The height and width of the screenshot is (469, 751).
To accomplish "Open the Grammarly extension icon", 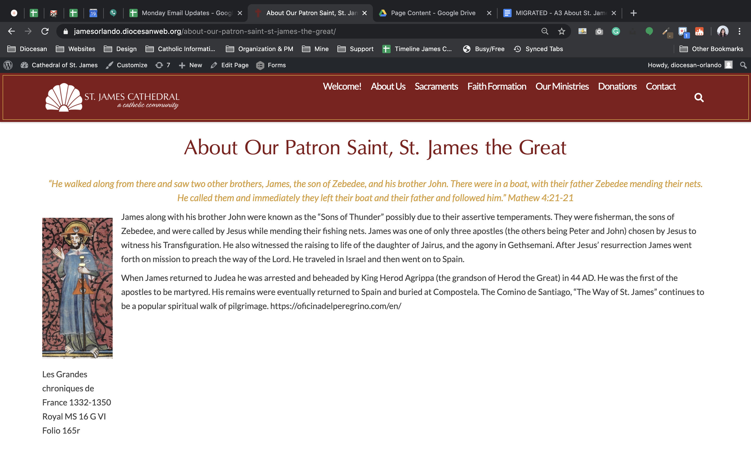I will point(616,31).
